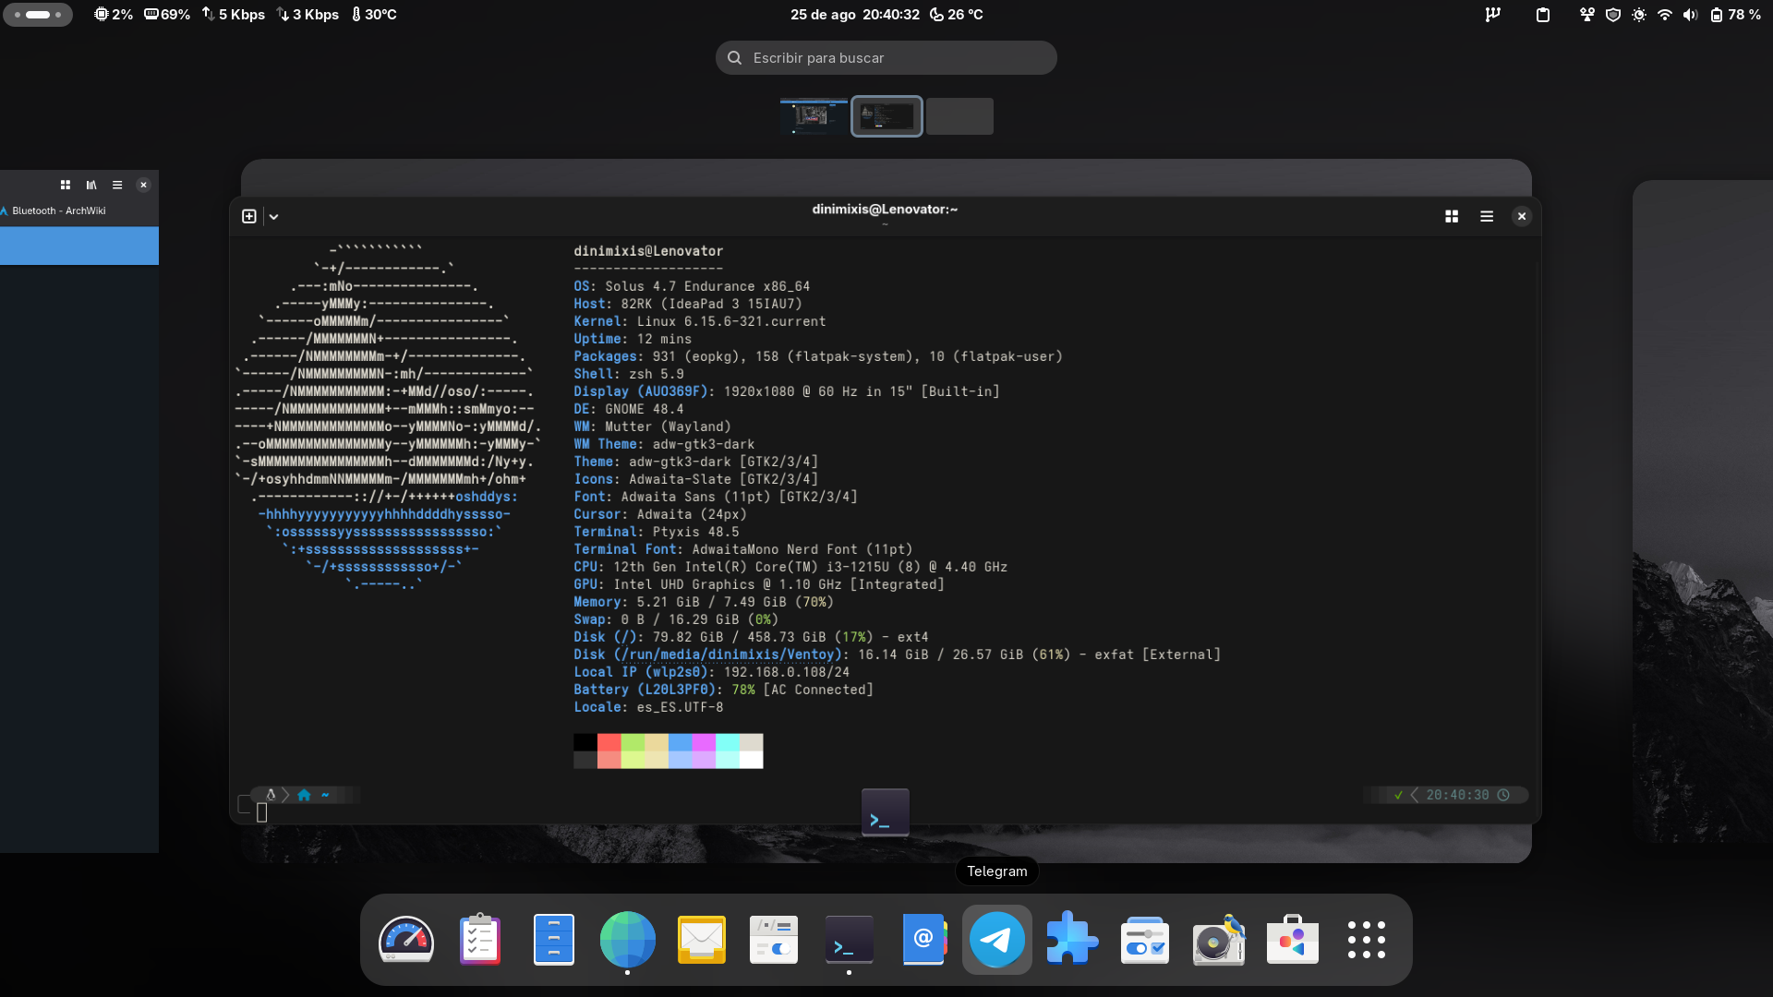Viewport: 1773px width, 997px height.
Task: Click the git branch tray icon
Action: coord(1493,15)
